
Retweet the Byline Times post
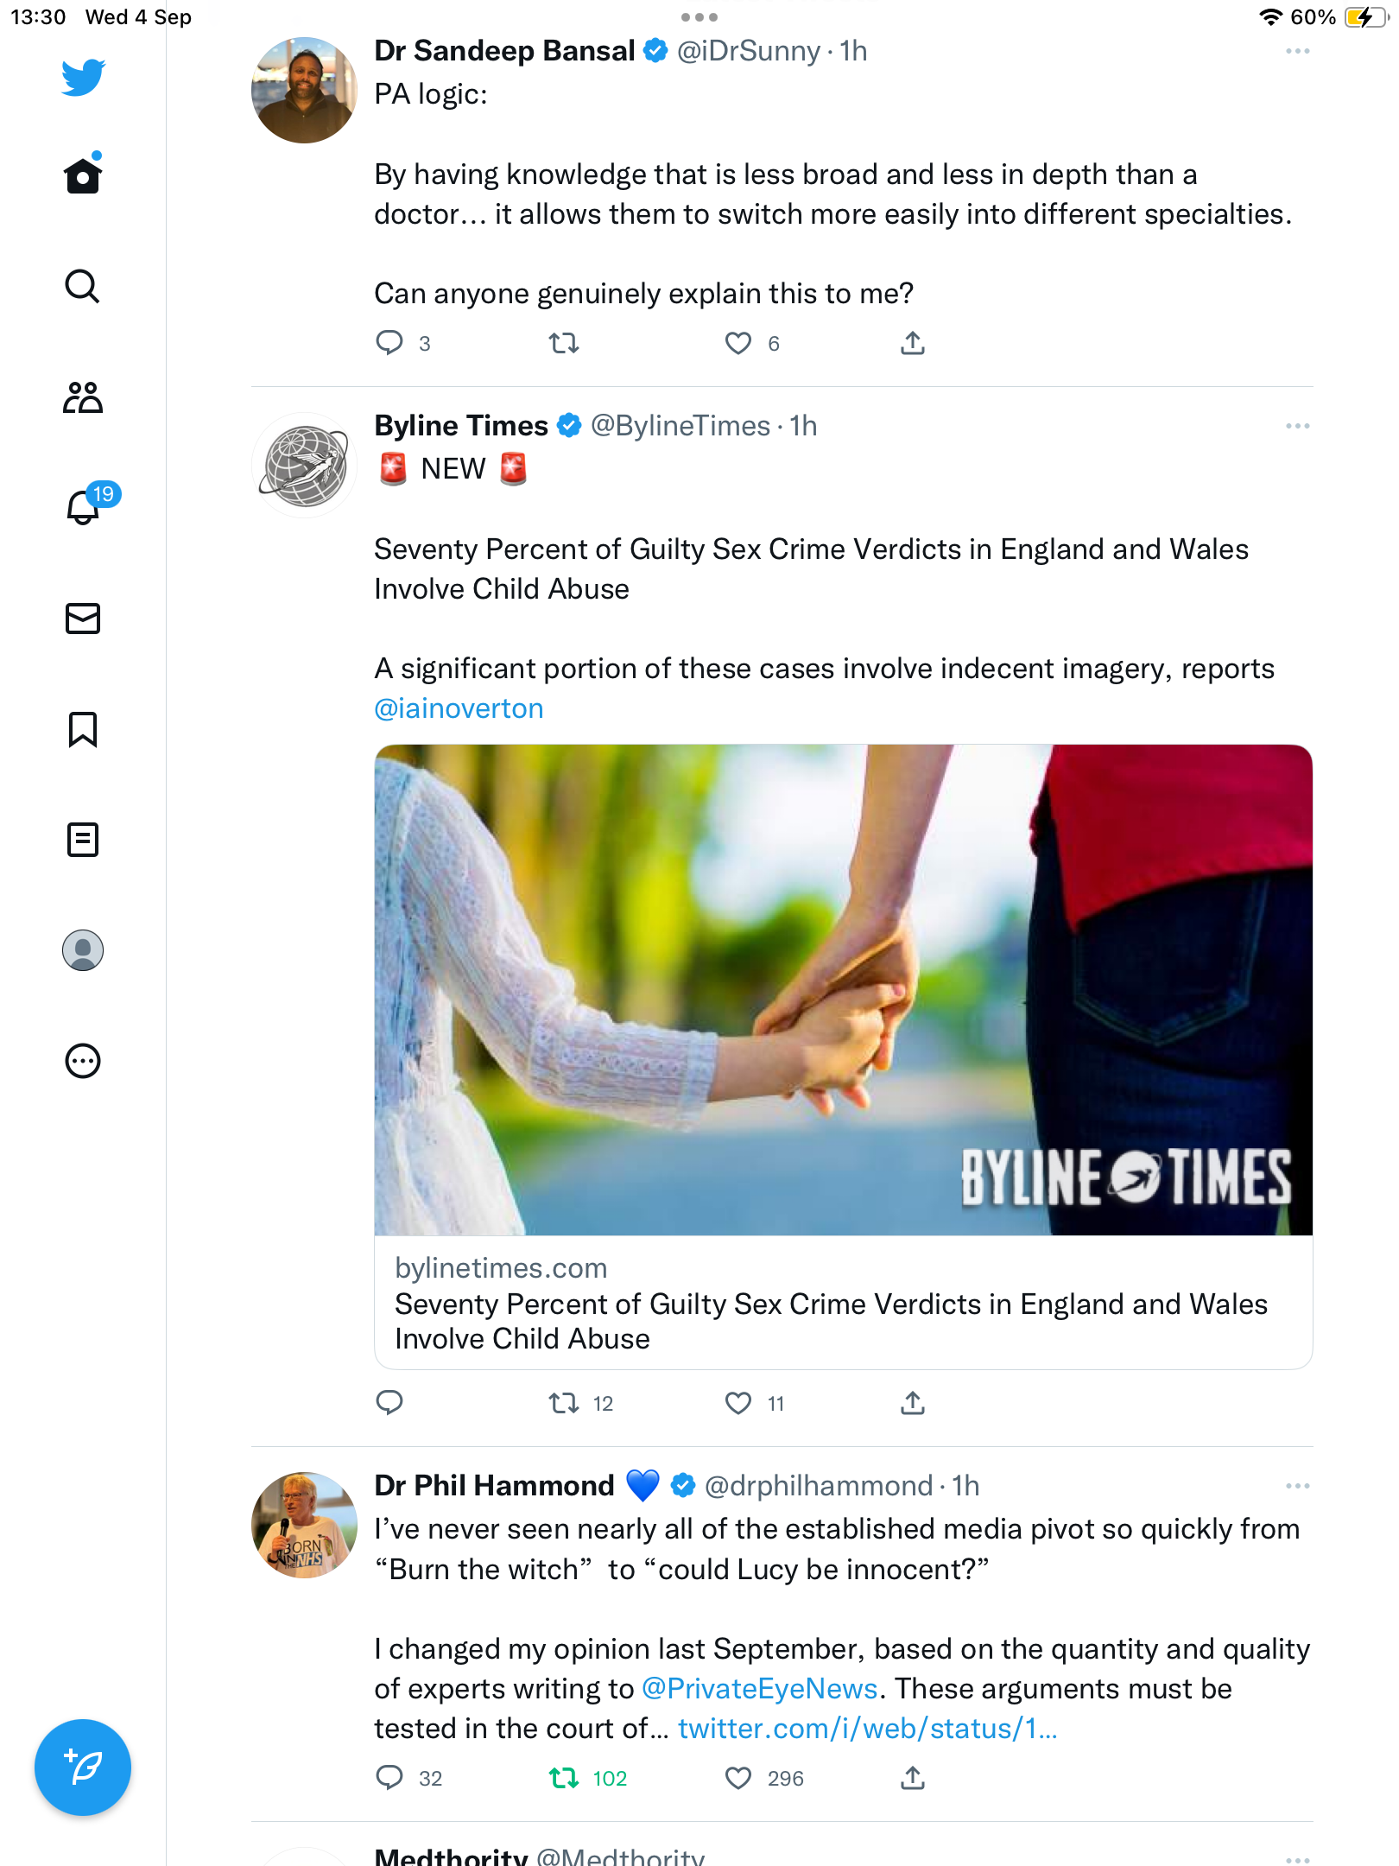(x=564, y=1404)
